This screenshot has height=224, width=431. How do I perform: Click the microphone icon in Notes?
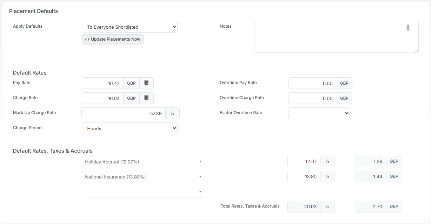[408, 28]
